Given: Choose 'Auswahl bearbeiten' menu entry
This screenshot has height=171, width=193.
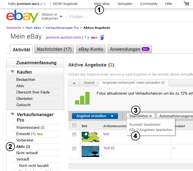Looking at the screenshot, I should (145, 124).
